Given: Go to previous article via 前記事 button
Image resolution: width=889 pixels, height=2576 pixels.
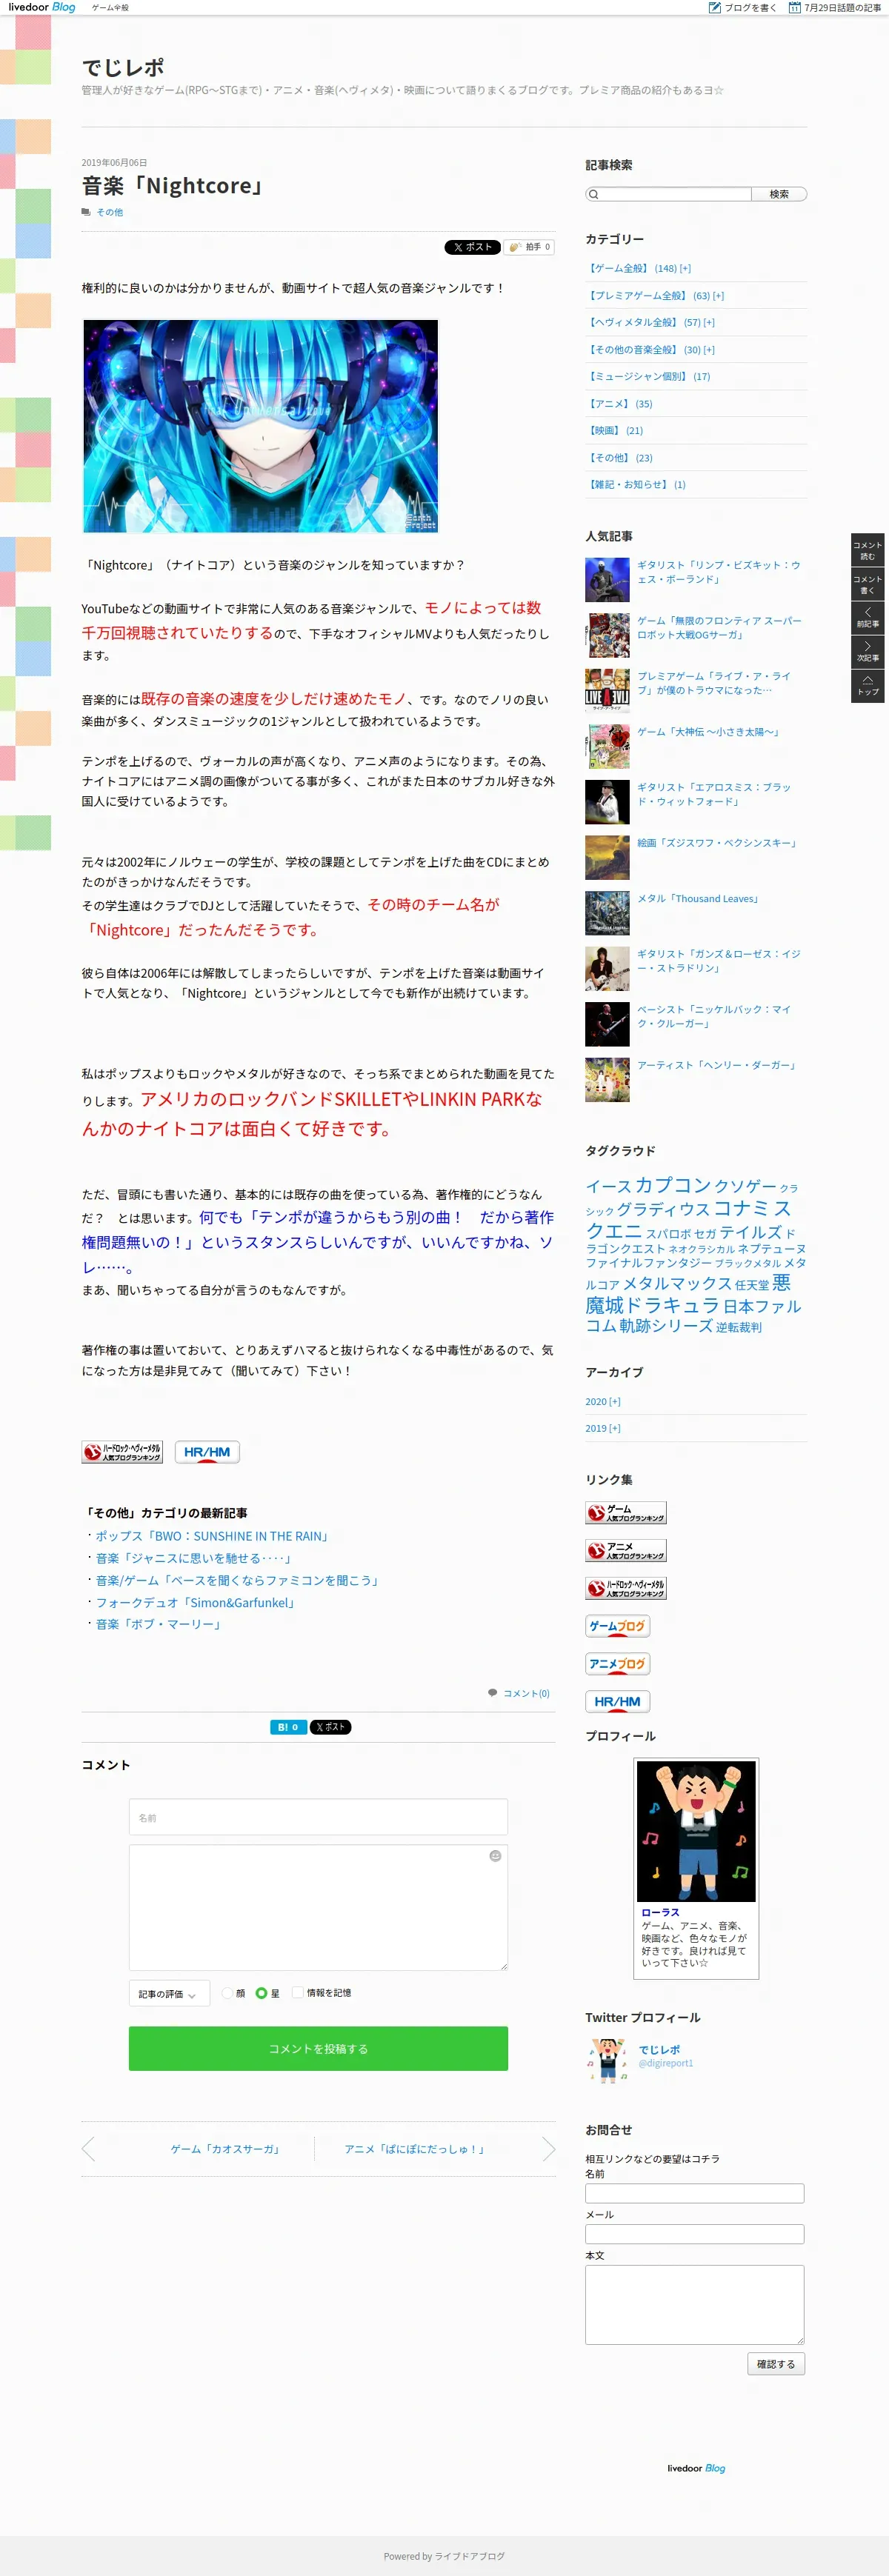Looking at the screenshot, I should 867,618.
